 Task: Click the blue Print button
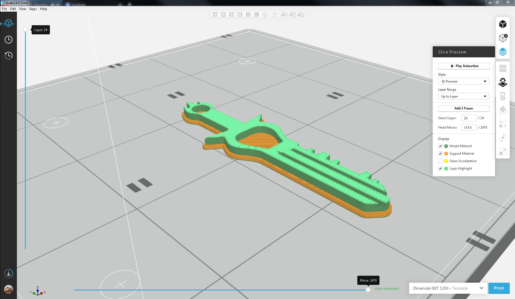click(x=499, y=288)
